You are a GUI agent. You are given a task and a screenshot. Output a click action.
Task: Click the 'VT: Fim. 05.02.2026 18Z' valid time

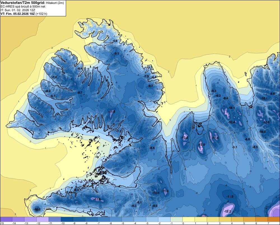18,14
